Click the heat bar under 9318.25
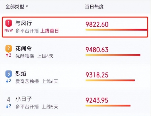This screenshot has height=116, width=151. point(110,80)
